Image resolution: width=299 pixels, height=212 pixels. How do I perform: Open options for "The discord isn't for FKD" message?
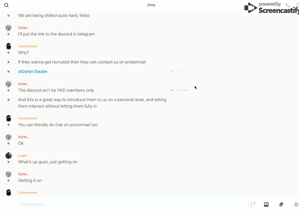coord(172,90)
